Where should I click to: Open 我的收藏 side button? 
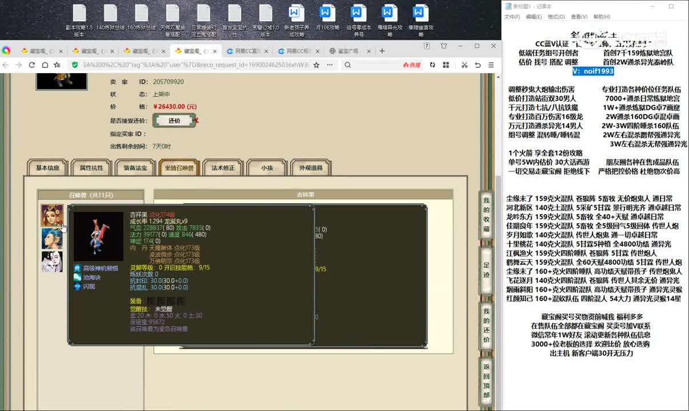point(486,215)
